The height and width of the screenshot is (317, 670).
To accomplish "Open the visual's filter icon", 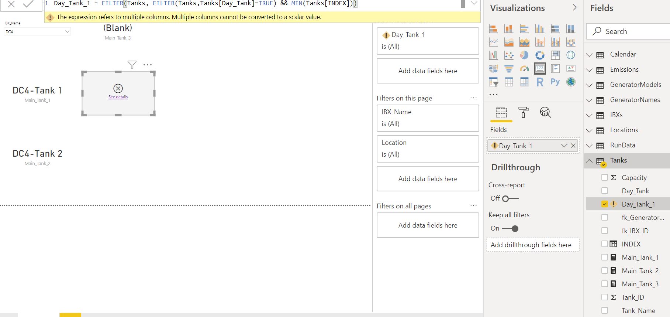I will 132,65.
